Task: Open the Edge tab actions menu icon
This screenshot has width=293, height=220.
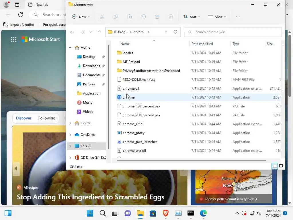Action: click(17, 5)
